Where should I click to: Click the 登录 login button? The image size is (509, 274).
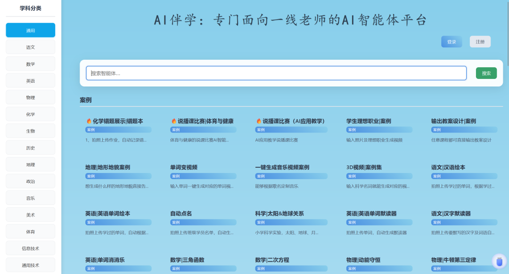tap(452, 42)
